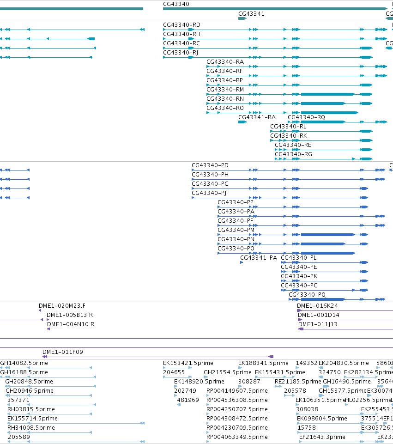Open EST EK098604.5prime
Image resolution: width=393 pixels, height=444 pixels.
click(x=322, y=419)
